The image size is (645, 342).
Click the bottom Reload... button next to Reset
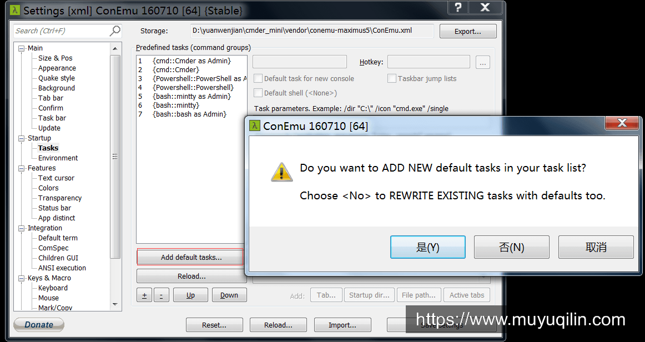tap(278, 325)
